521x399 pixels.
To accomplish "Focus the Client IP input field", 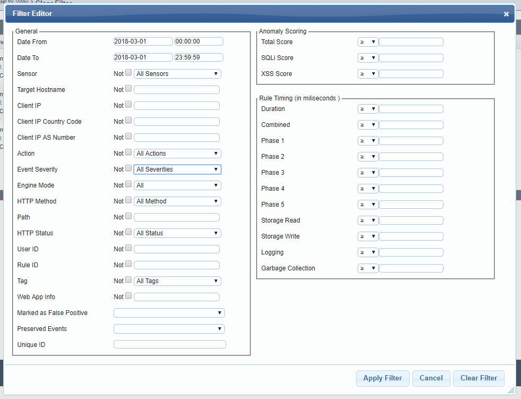I will pyautogui.click(x=177, y=106).
